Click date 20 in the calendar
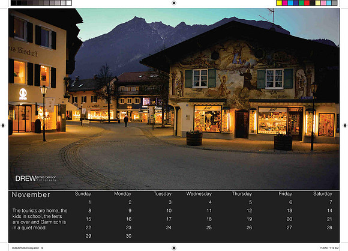 coord(289,219)
